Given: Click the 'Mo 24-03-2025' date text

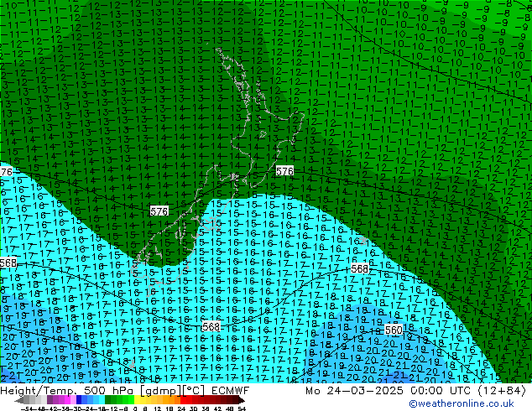Looking at the screenshot, I should pyautogui.click(x=354, y=391).
